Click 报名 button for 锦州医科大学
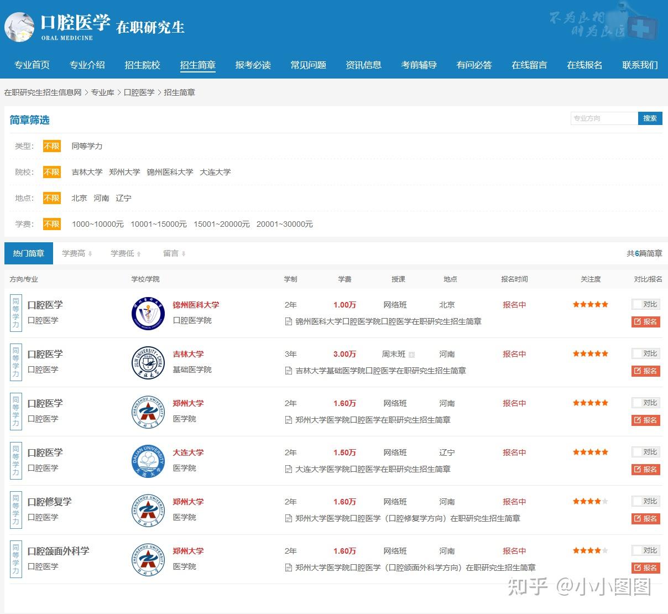 (646, 322)
